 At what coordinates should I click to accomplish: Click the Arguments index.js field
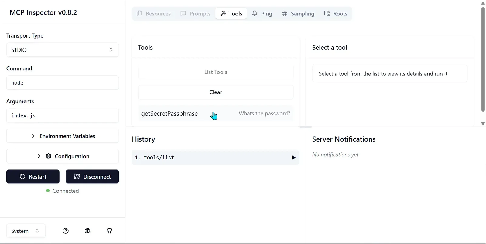[x=63, y=115]
